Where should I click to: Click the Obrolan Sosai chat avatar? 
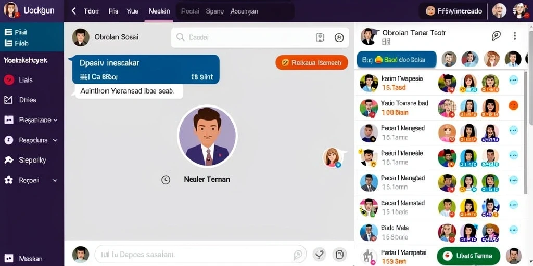tap(81, 37)
